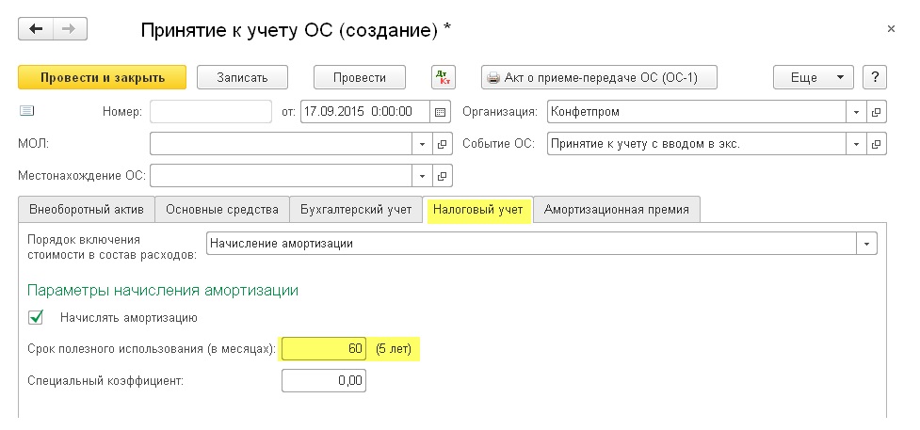
Task: Click the Записать button
Action: click(242, 77)
